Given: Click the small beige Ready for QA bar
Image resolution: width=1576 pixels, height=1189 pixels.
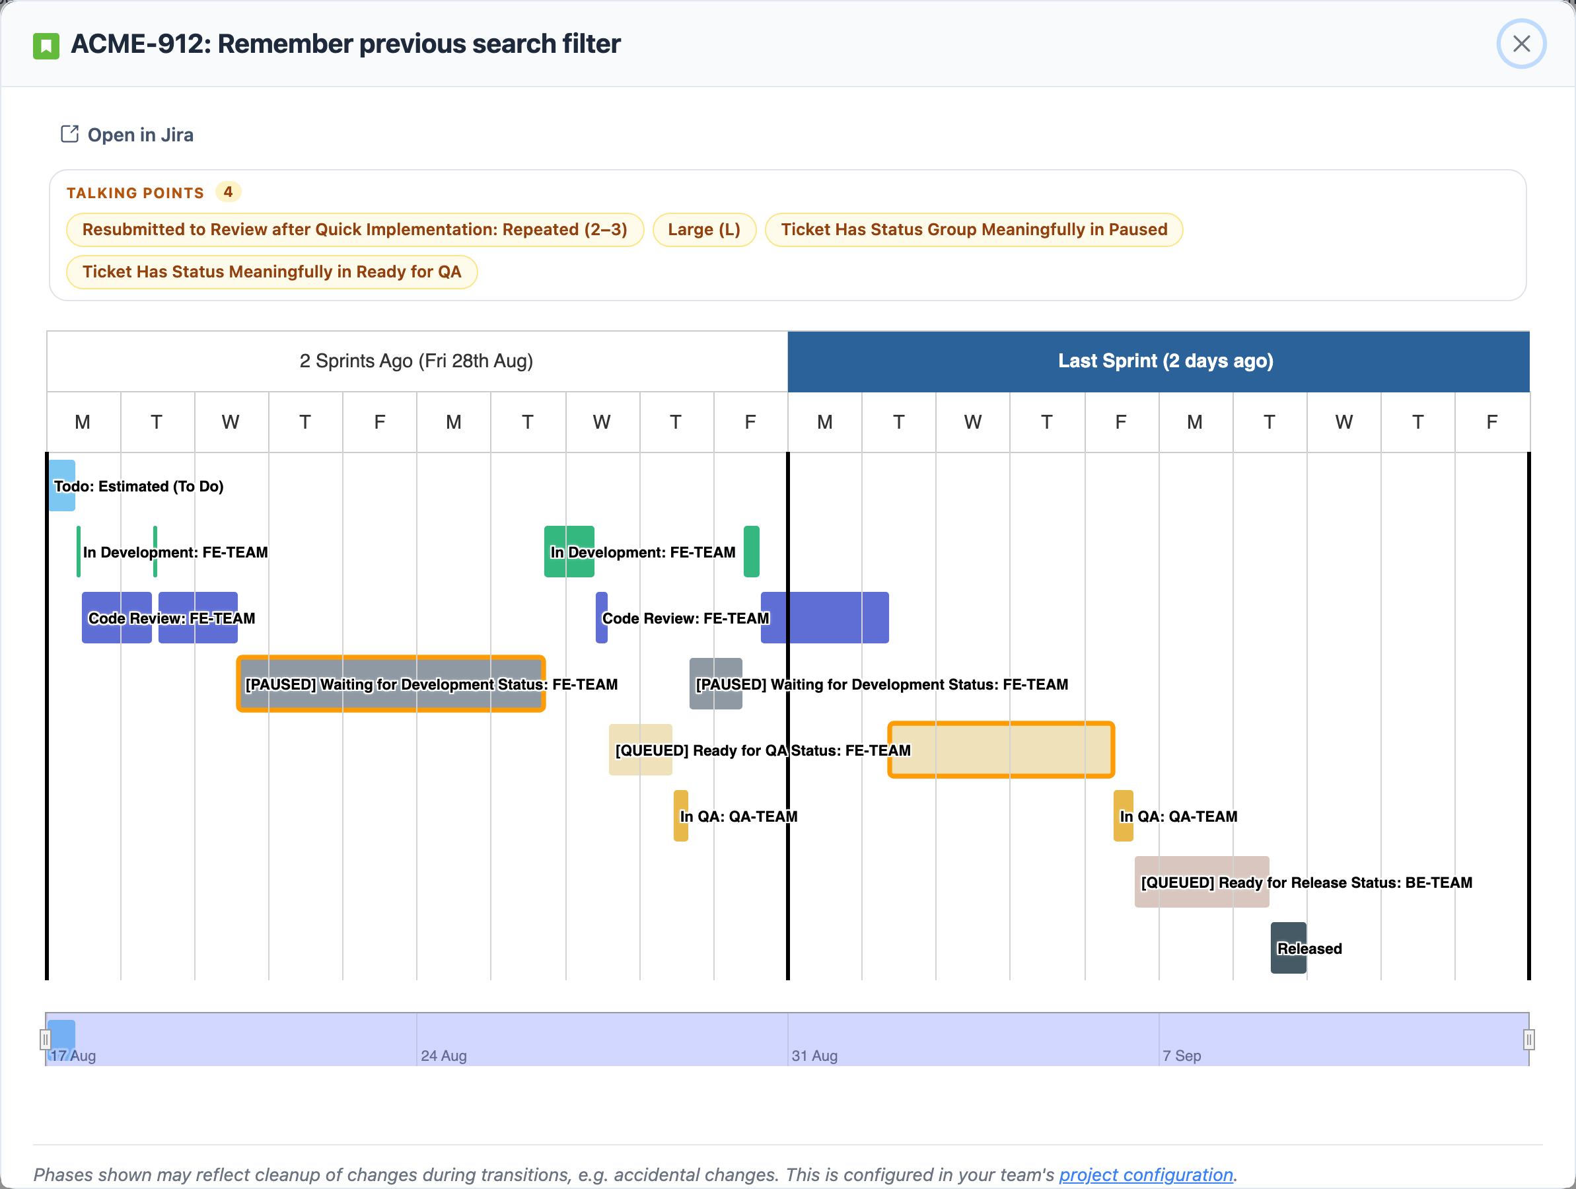Looking at the screenshot, I should point(641,750).
